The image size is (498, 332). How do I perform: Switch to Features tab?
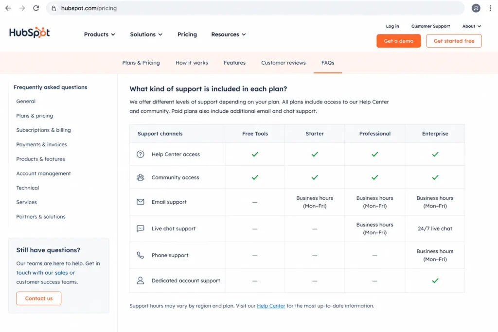coord(234,63)
